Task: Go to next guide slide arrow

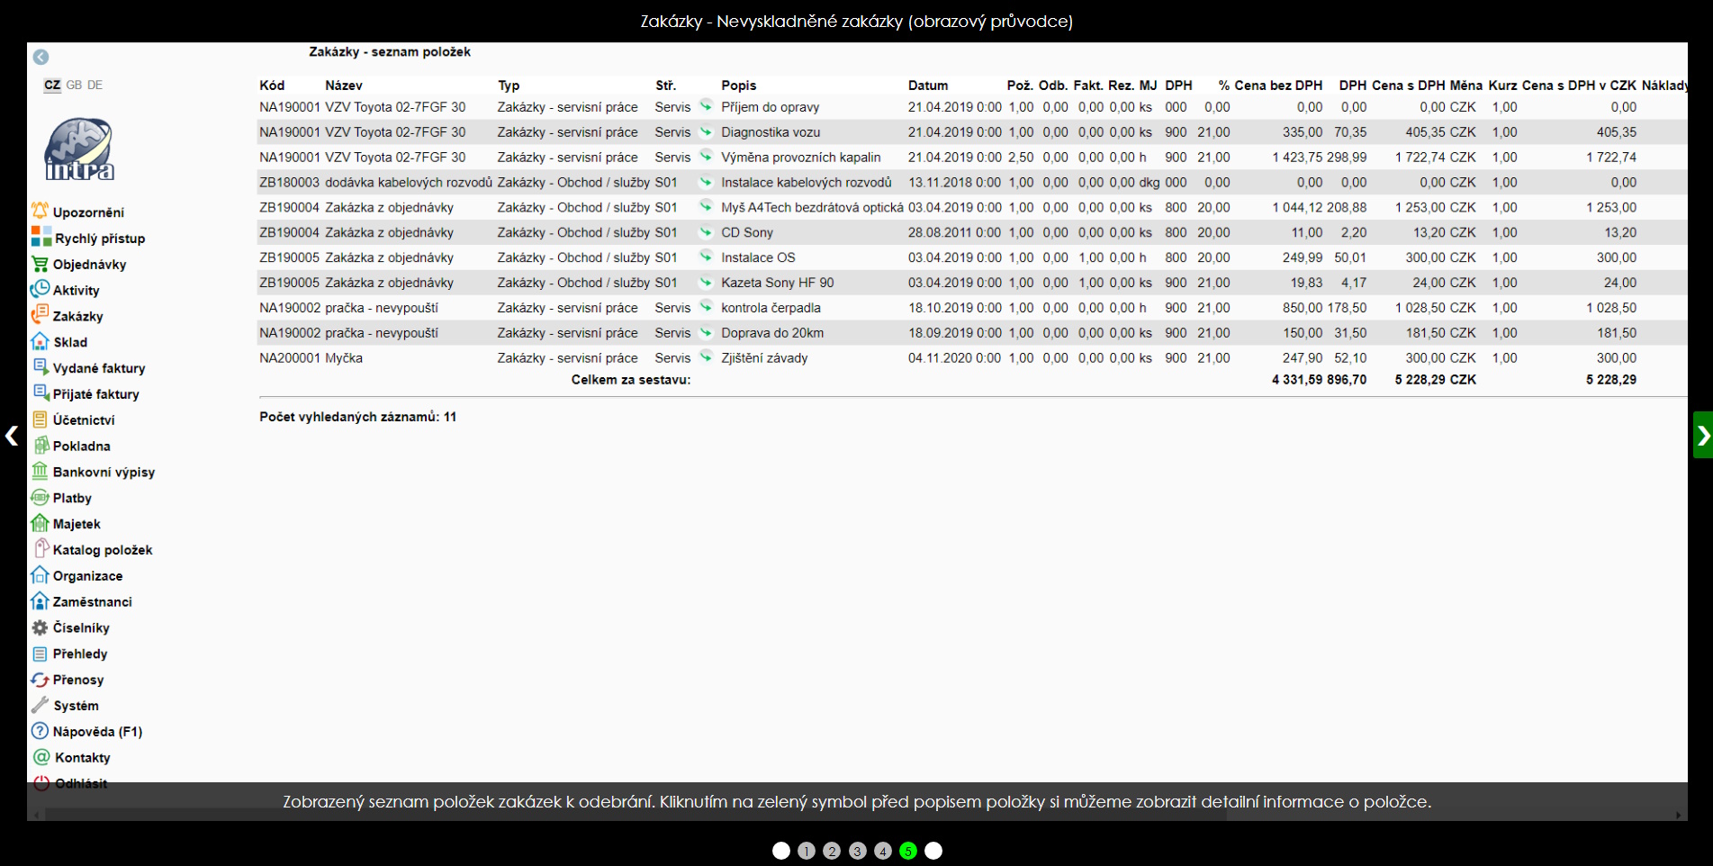Action: pyautogui.click(x=1702, y=436)
